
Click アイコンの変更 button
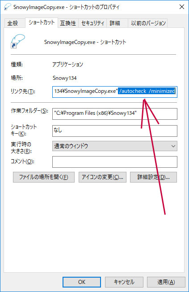point(102,177)
